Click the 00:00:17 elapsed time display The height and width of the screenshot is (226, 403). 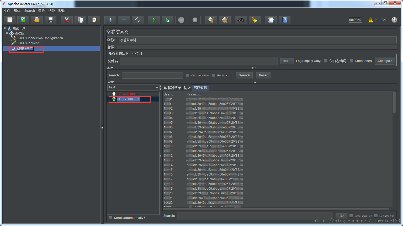tap(356, 20)
